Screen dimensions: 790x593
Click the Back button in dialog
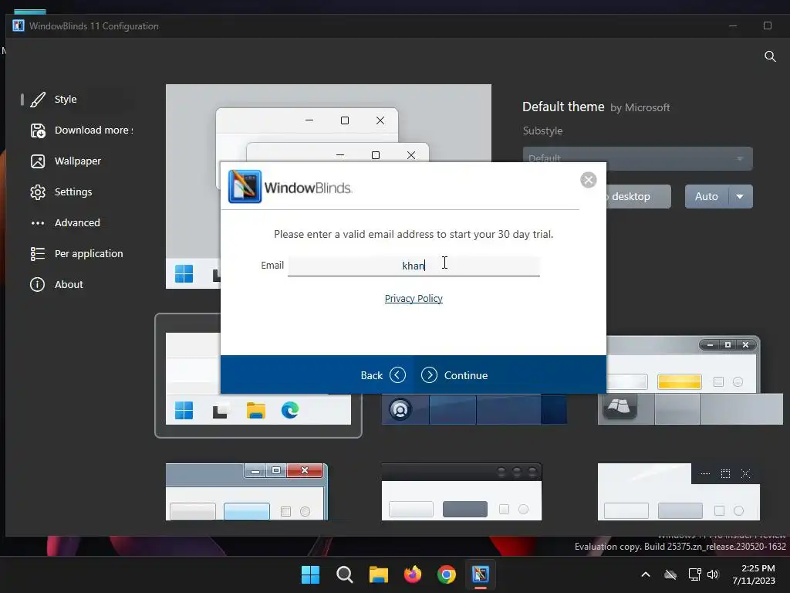tap(383, 375)
